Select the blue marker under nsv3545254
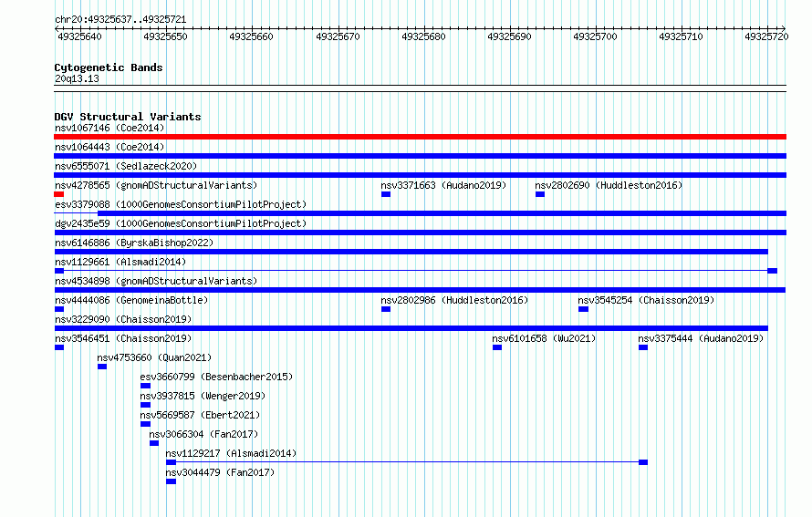 click(x=583, y=309)
